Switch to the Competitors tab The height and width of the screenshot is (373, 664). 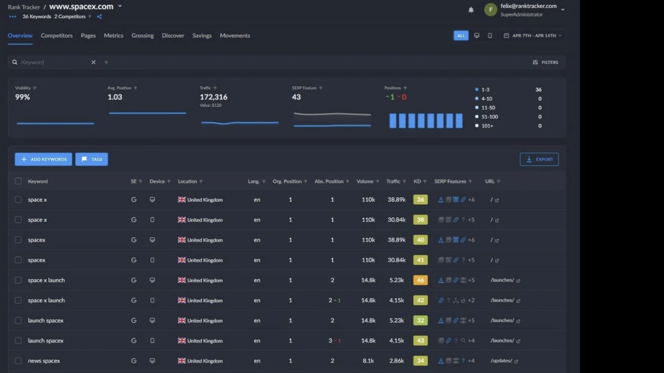(56, 35)
